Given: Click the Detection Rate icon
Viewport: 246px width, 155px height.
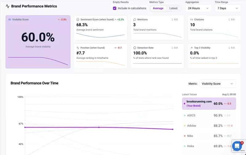Looking at the screenshot, I should [x=135, y=48].
